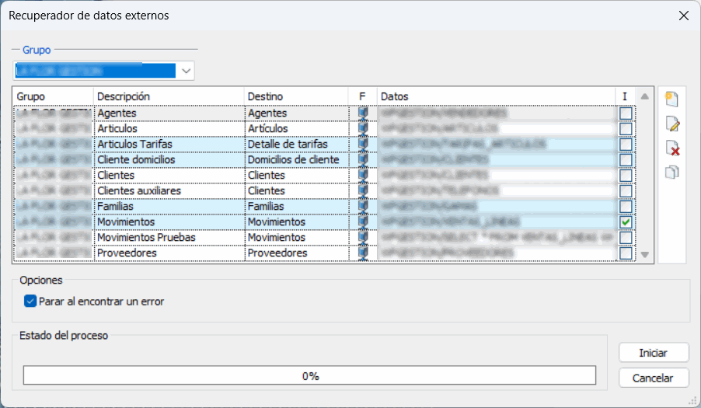Click the Detalle de tarifas destination cell
This screenshot has width=701, height=408.
297,144
